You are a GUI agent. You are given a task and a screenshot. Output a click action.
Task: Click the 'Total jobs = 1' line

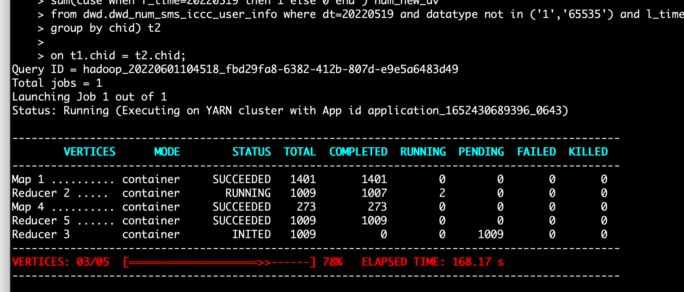click(57, 83)
